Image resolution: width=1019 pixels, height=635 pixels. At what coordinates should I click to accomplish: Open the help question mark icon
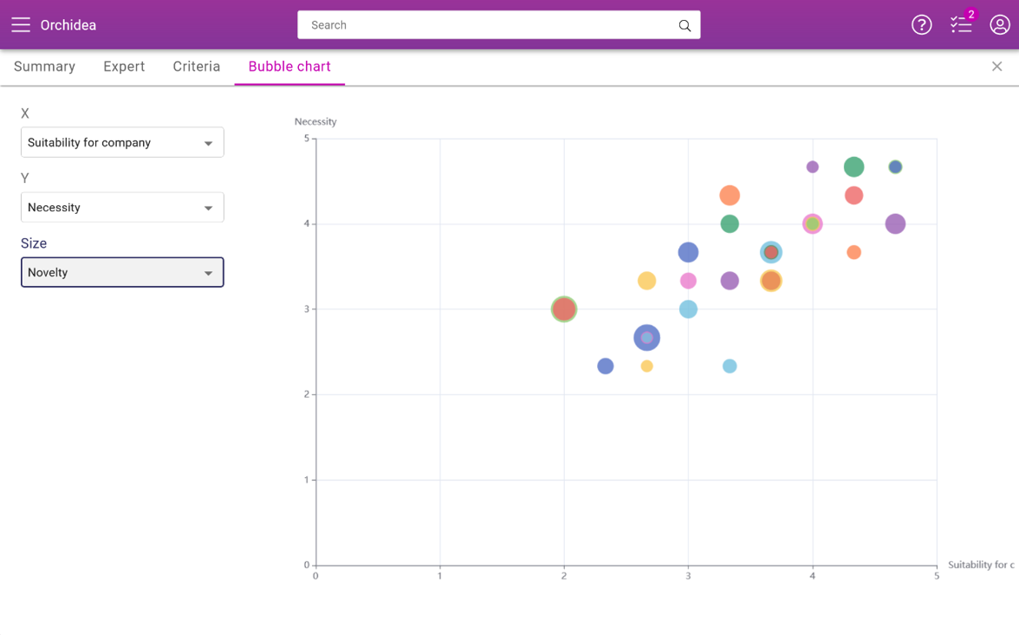[922, 25]
